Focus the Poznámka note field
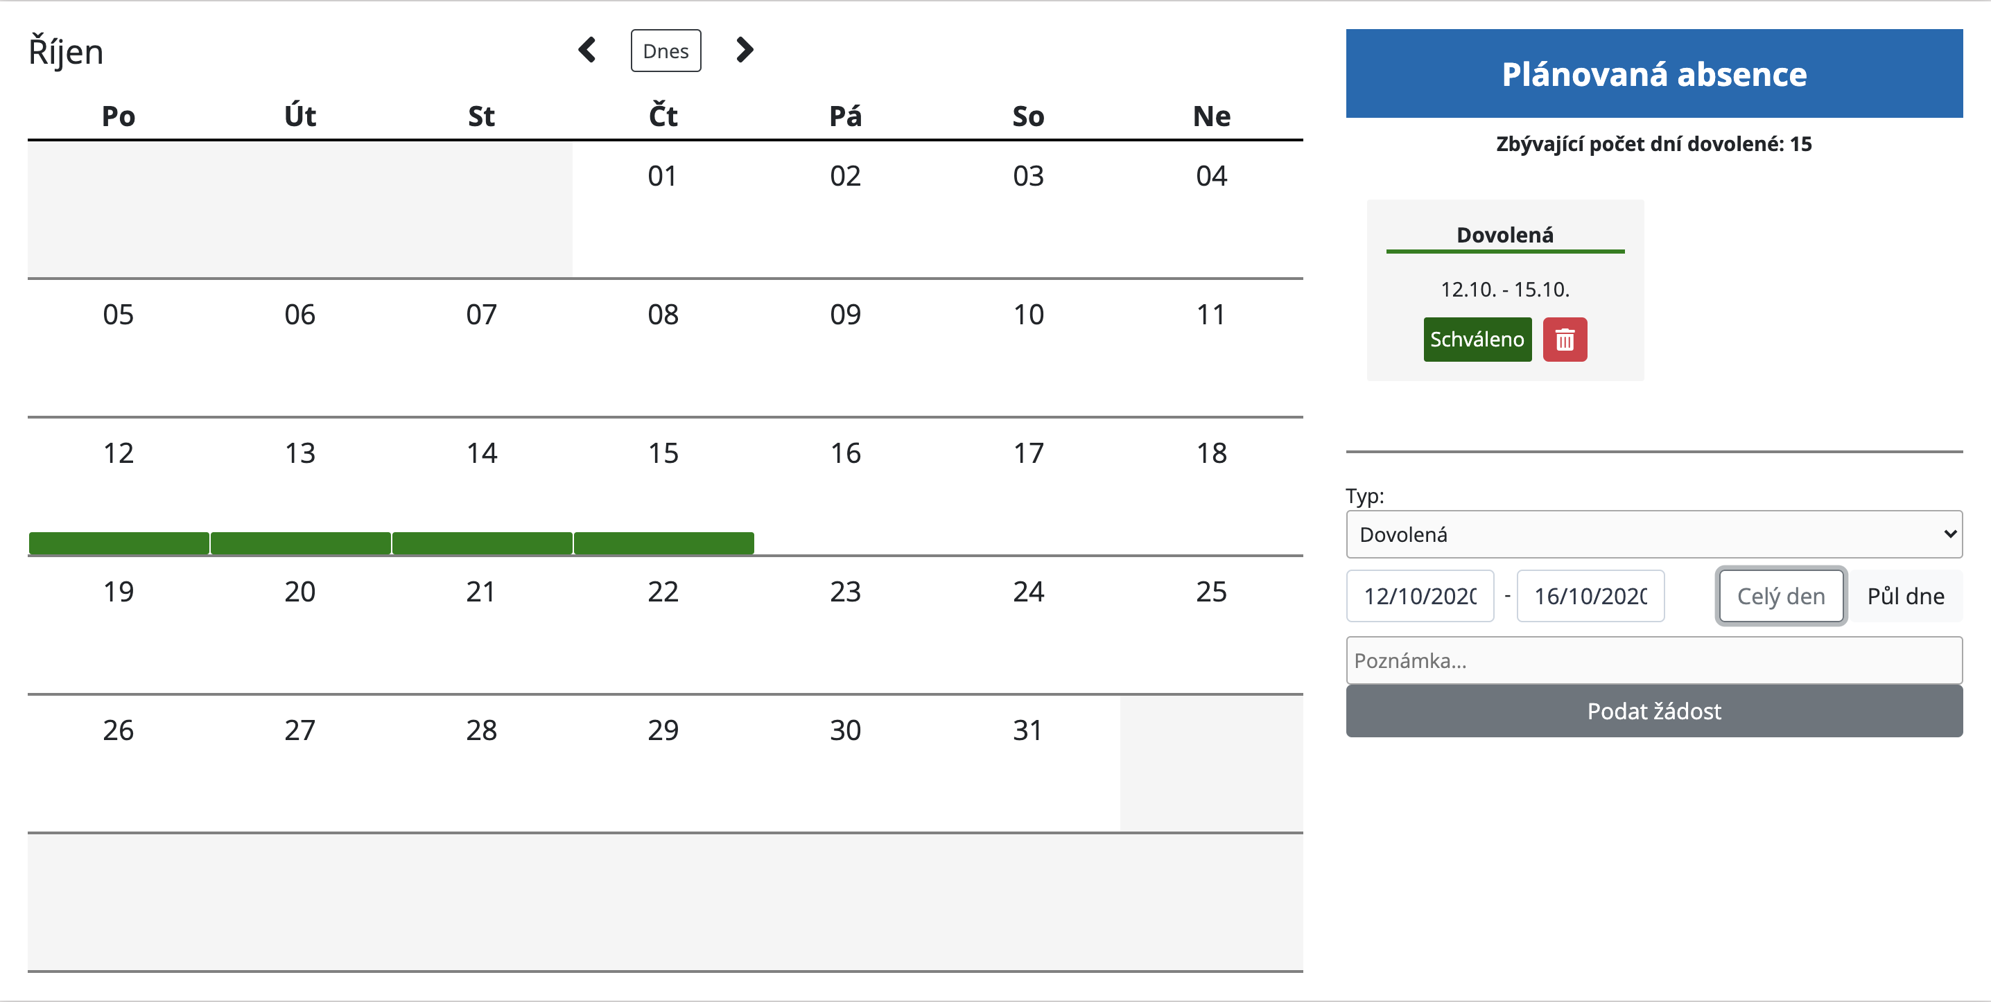Screen dimensions: 1991x1002 1653,660
